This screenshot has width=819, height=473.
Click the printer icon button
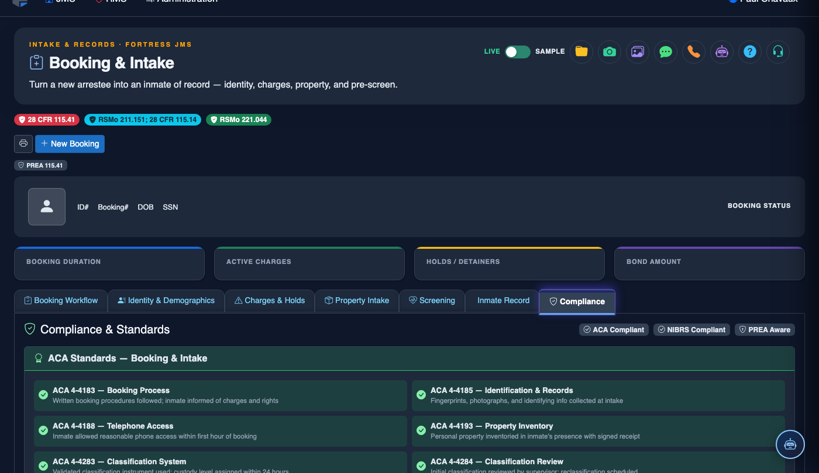click(23, 144)
